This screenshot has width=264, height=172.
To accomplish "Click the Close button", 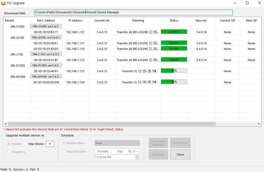I will click(180, 154).
